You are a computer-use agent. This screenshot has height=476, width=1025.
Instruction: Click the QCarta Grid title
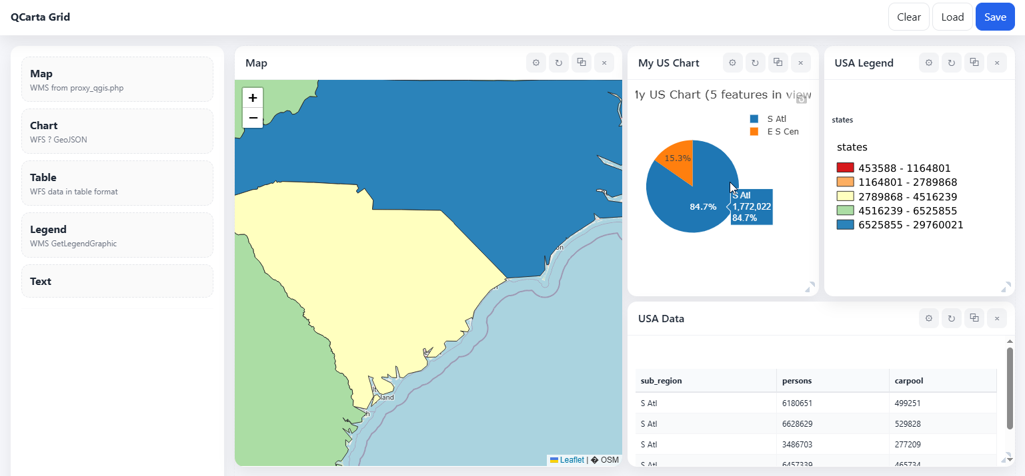click(40, 17)
